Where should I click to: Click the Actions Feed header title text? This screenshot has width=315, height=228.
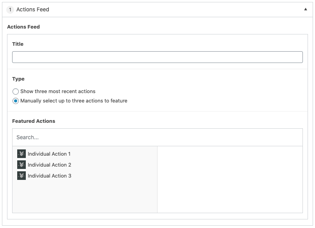click(33, 9)
